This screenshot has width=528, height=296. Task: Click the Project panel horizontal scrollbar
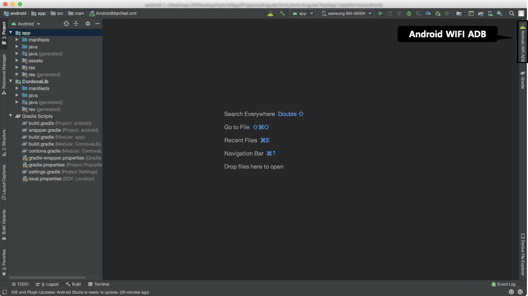click(x=47, y=277)
